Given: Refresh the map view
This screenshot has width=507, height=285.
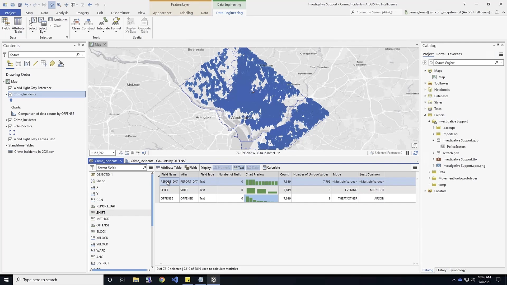Looking at the screenshot, I should pos(415,153).
